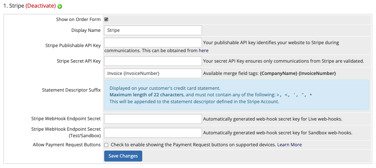
Task: Enable the Allow Payment Request Buttons checkbox
Action: point(106,145)
